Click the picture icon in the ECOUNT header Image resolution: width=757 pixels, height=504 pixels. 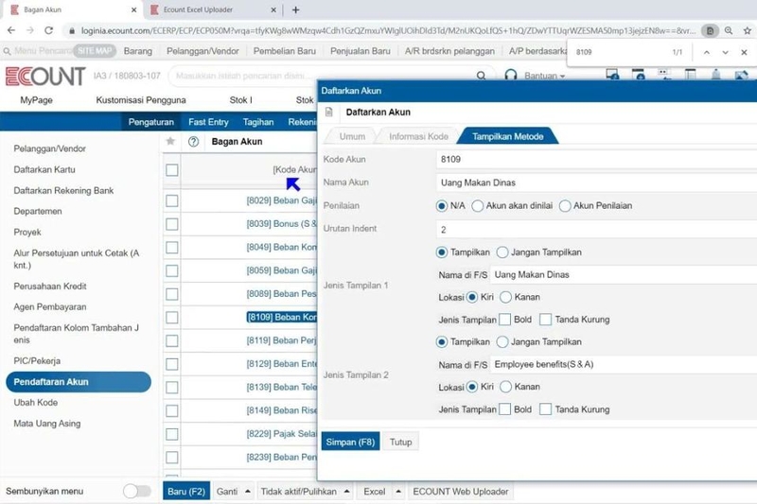click(742, 75)
